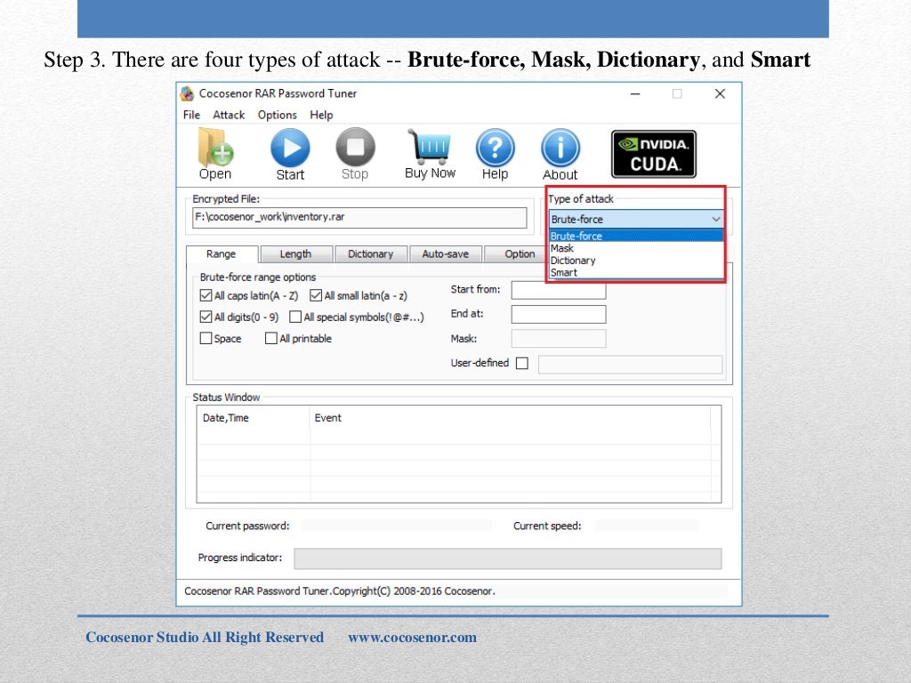911x683 pixels.
Task: Click the Encrypted File path field
Action: click(359, 217)
